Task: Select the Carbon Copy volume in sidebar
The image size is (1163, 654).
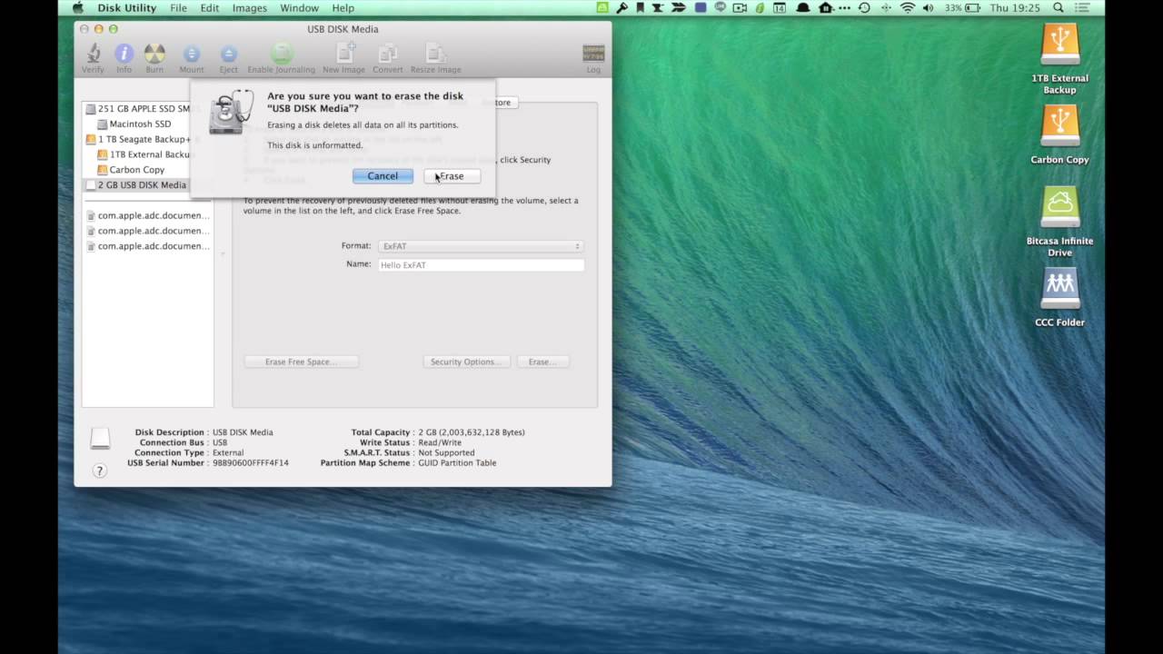Action: tap(131, 170)
